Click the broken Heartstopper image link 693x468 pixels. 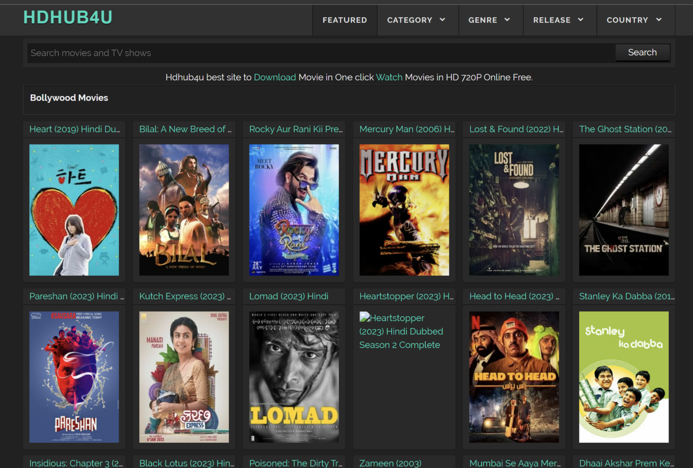401,331
